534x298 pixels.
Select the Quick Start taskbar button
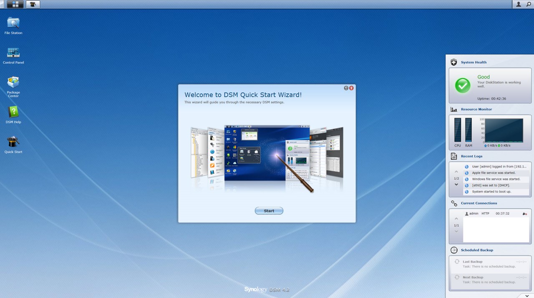[33, 4]
